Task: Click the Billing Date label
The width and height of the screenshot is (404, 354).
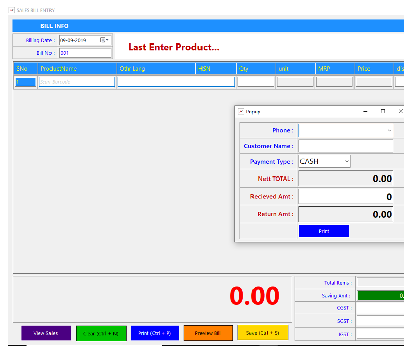Action: pos(40,40)
